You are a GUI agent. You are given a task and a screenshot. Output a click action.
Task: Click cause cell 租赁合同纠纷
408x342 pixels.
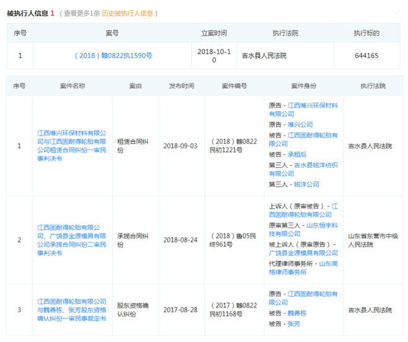coord(133,146)
